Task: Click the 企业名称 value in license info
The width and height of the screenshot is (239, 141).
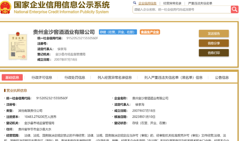Action: click(150, 98)
